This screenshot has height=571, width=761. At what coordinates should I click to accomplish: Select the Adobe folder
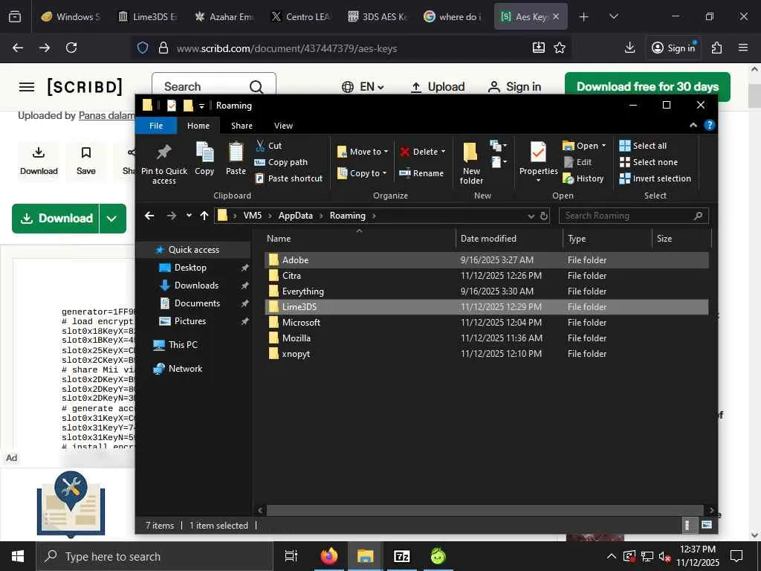point(486,260)
